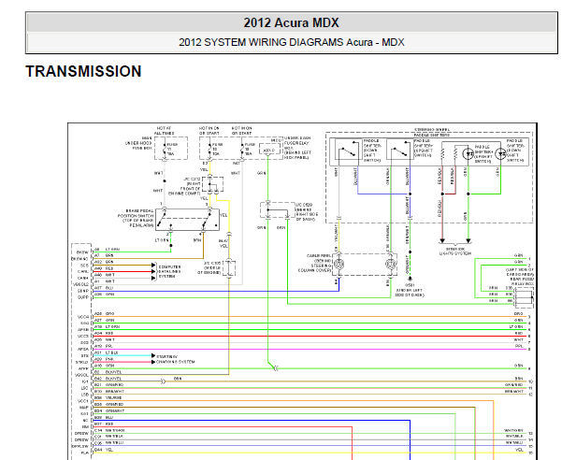The height and width of the screenshot is (460, 562).
Task: Click the B10 BRN/WHT pin label
Action: [109, 392]
